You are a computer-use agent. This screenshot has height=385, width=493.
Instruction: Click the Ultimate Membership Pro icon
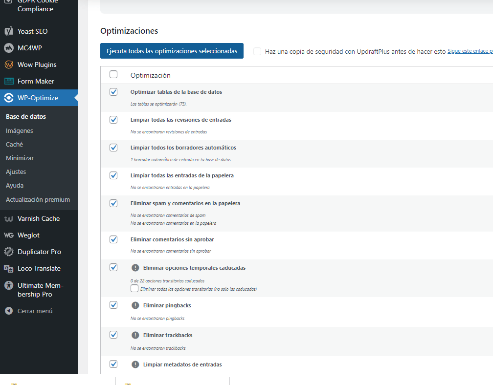pos(9,285)
